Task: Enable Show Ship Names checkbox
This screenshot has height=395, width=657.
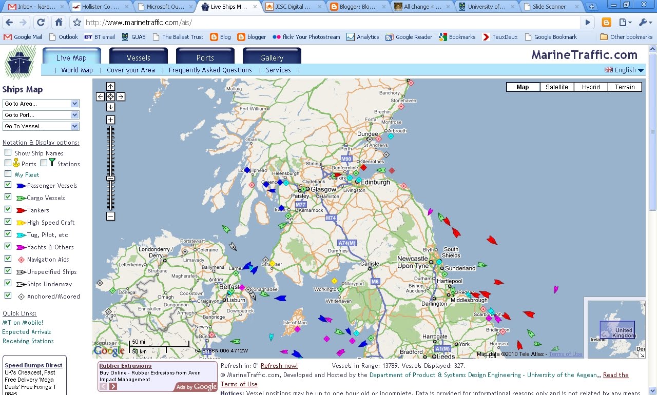Action: pos(8,152)
